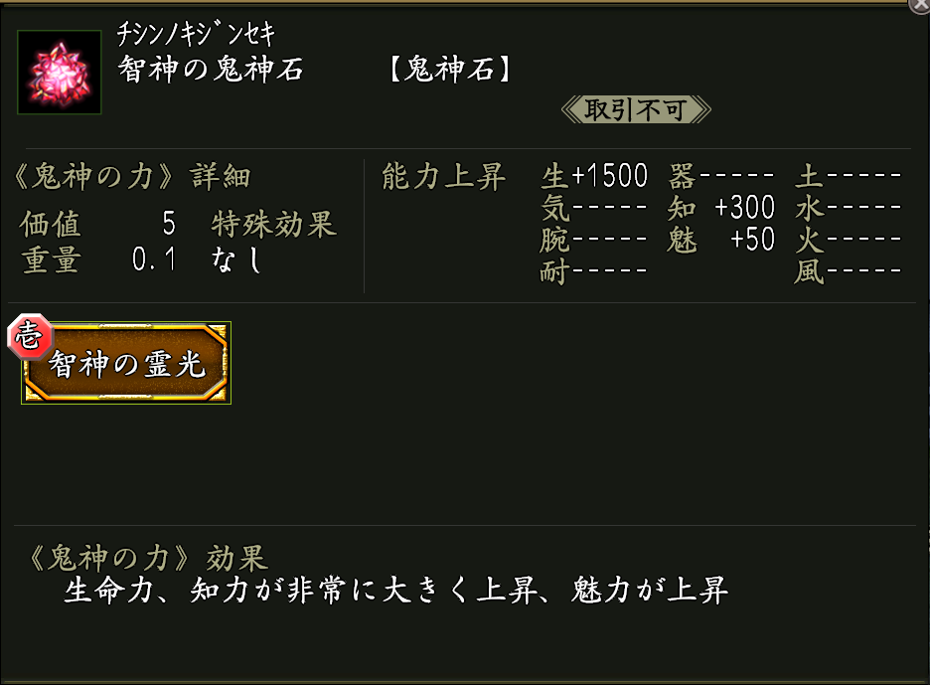Select the 智神の霊光 skill button

click(x=127, y=364)
